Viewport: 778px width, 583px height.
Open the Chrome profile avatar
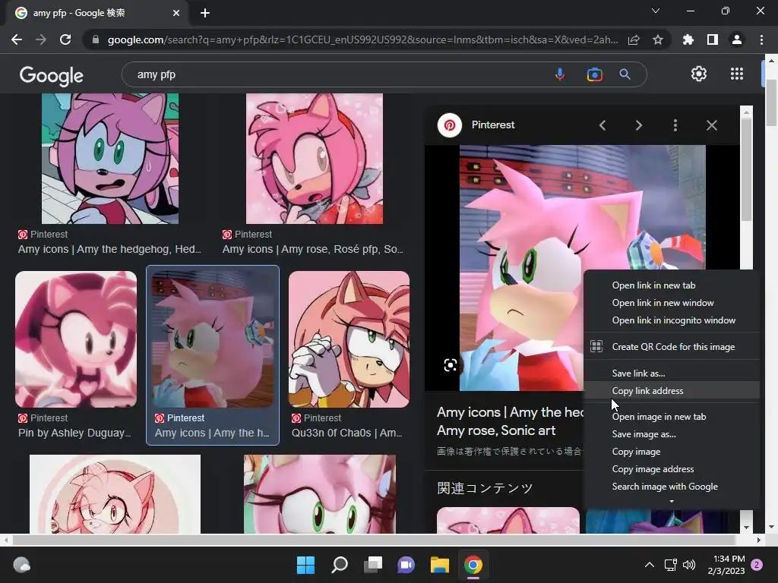[x=737, y=39]
